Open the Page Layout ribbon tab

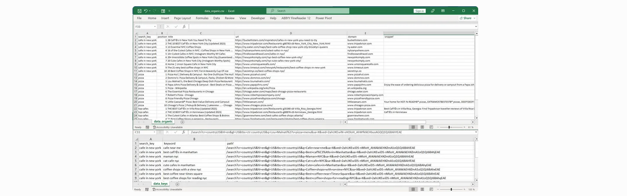[182, 18]
